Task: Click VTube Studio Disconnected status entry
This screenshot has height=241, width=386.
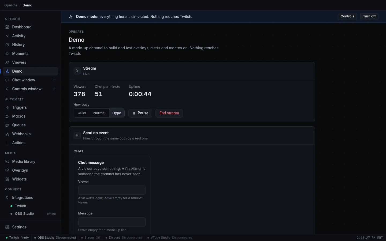Action: (170, 238)
